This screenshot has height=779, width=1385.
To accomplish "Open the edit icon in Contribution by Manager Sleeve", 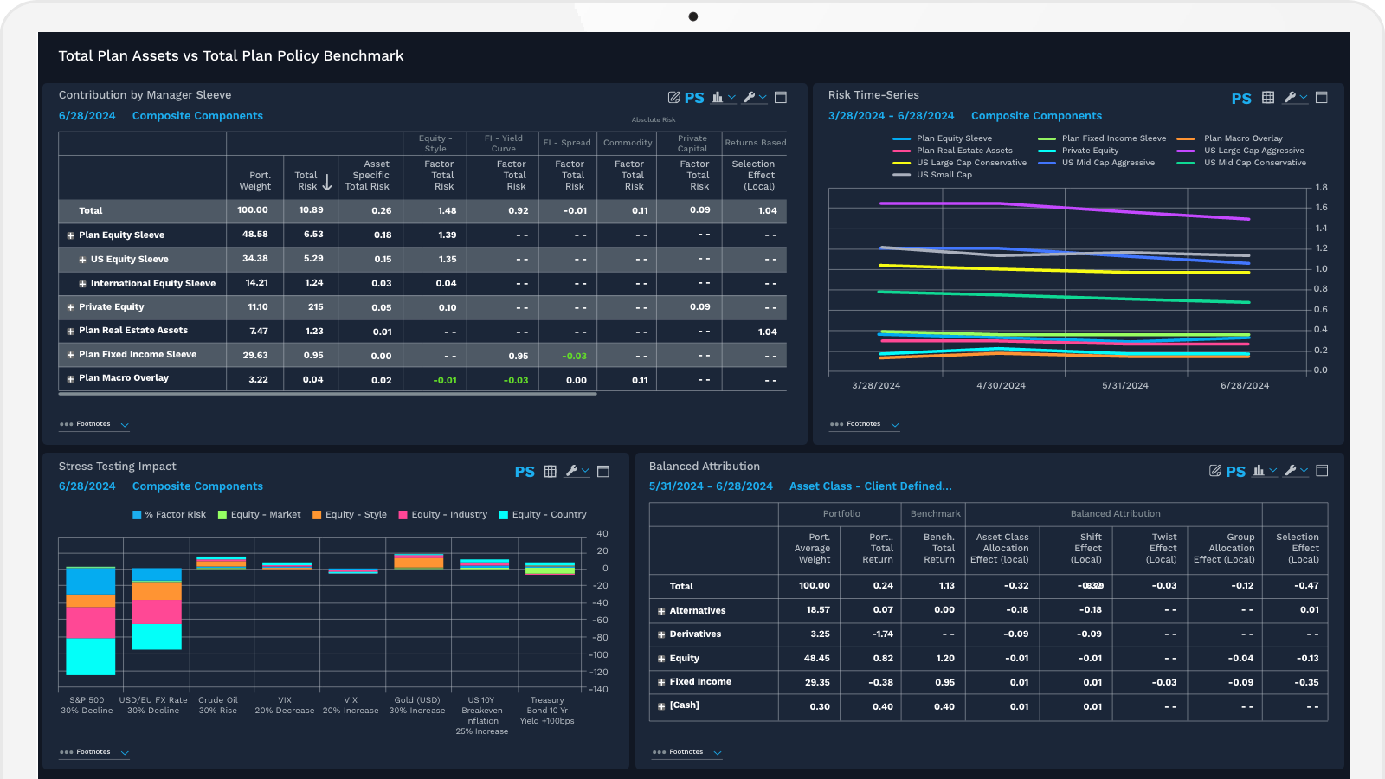I will [x=676, y=97].
